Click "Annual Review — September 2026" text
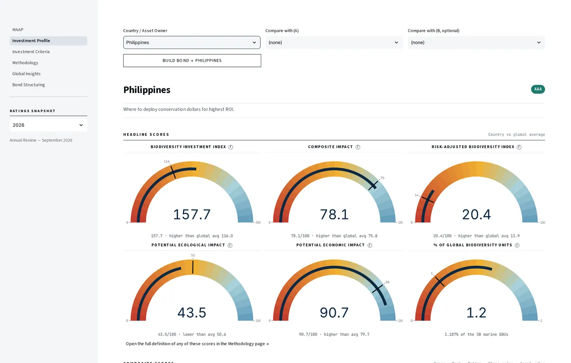Viewport: 571px width, 363px height. point(41,140)
